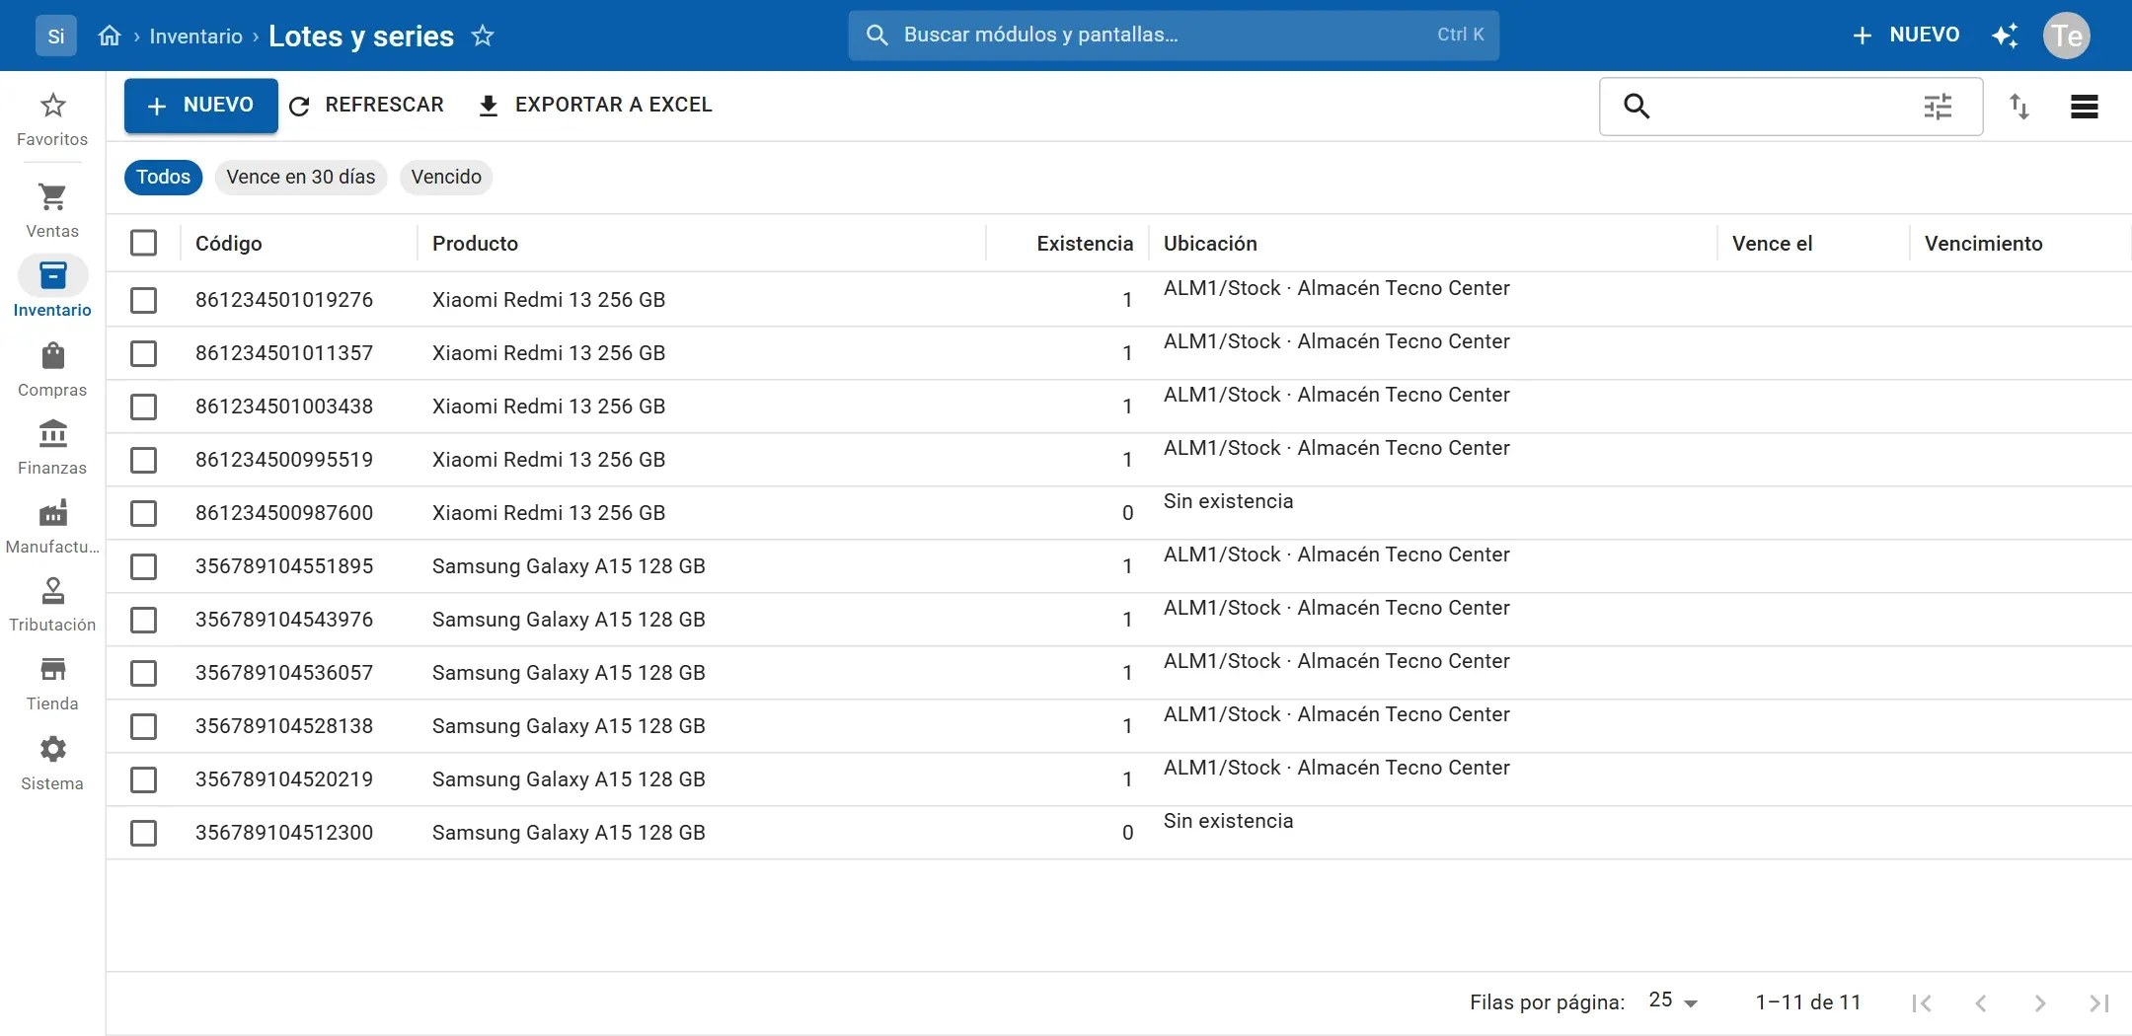The width and height of the screenshot is (2132, 1036).
Task: Open the table filter sliders icon
Action: tap(1938, 107)
